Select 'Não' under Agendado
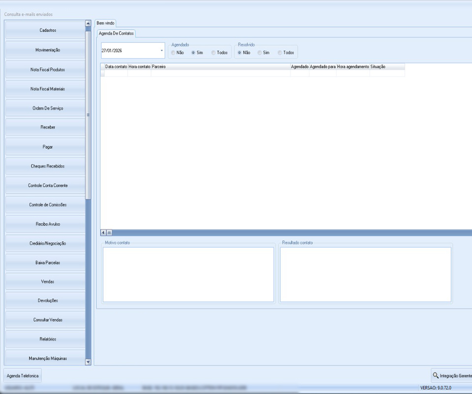The width and height of the screenshot is (472, 394). pos(173,53)
